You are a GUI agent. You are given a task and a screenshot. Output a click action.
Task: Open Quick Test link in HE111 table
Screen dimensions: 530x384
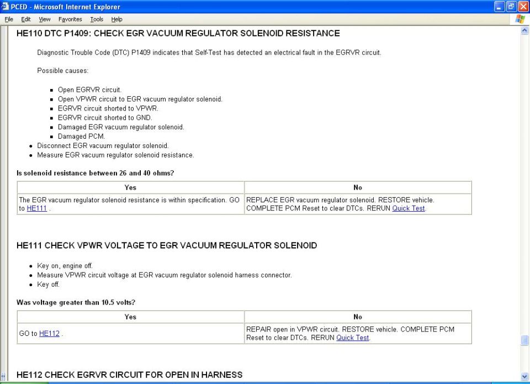coord(353,337)
